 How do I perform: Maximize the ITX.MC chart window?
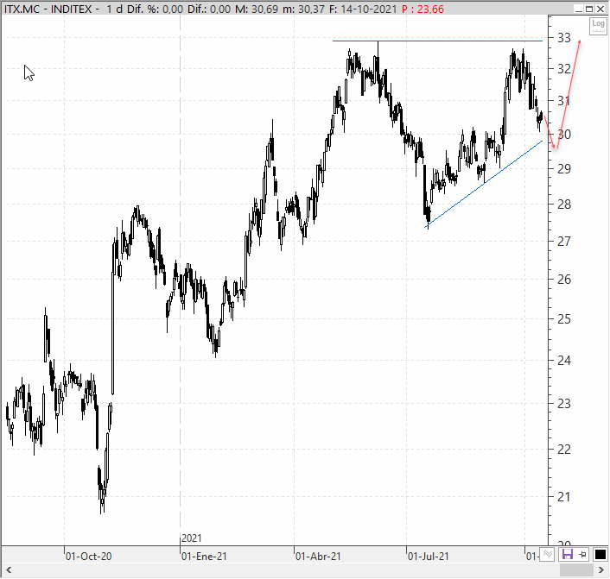click(x=589, y=9)
